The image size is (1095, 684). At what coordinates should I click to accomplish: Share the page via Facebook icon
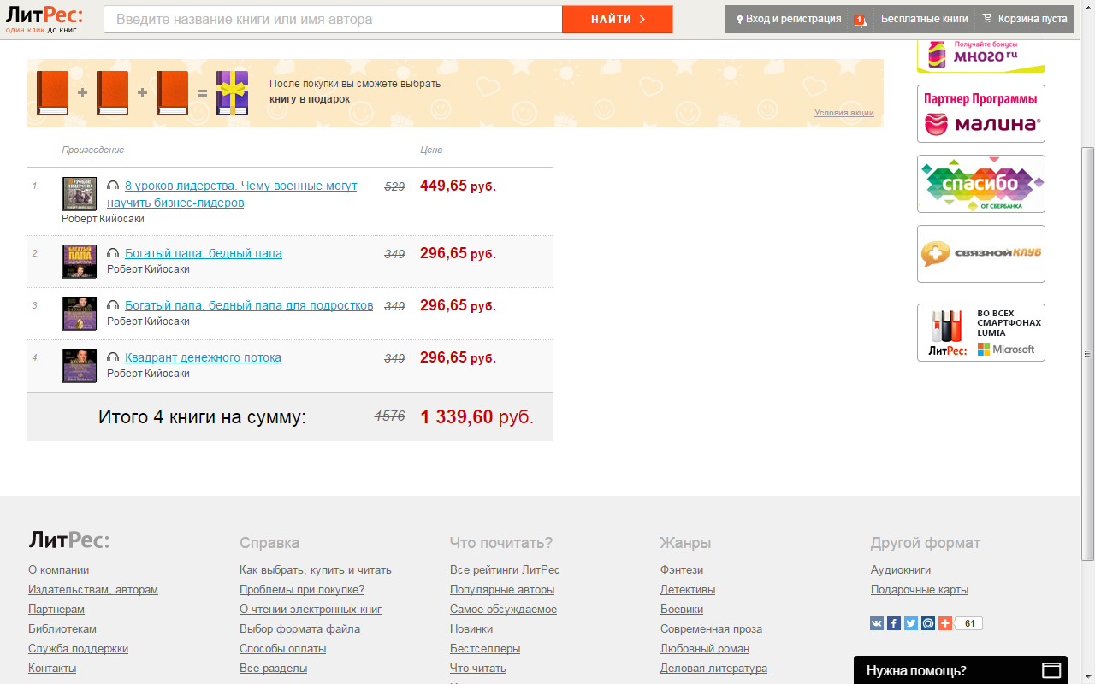pyautogui.click(x=894, y=623)
